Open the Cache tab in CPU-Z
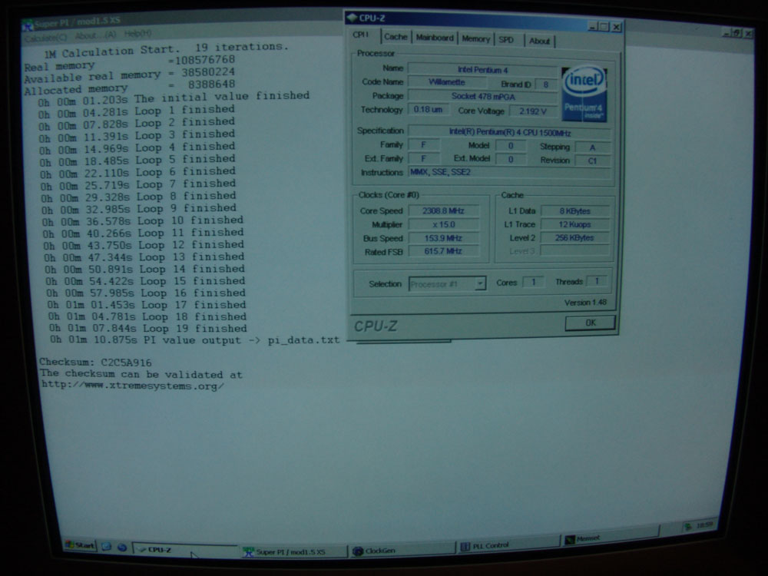Image resolution: width=768 pixels, height=576 pixels. click(396, 37)
